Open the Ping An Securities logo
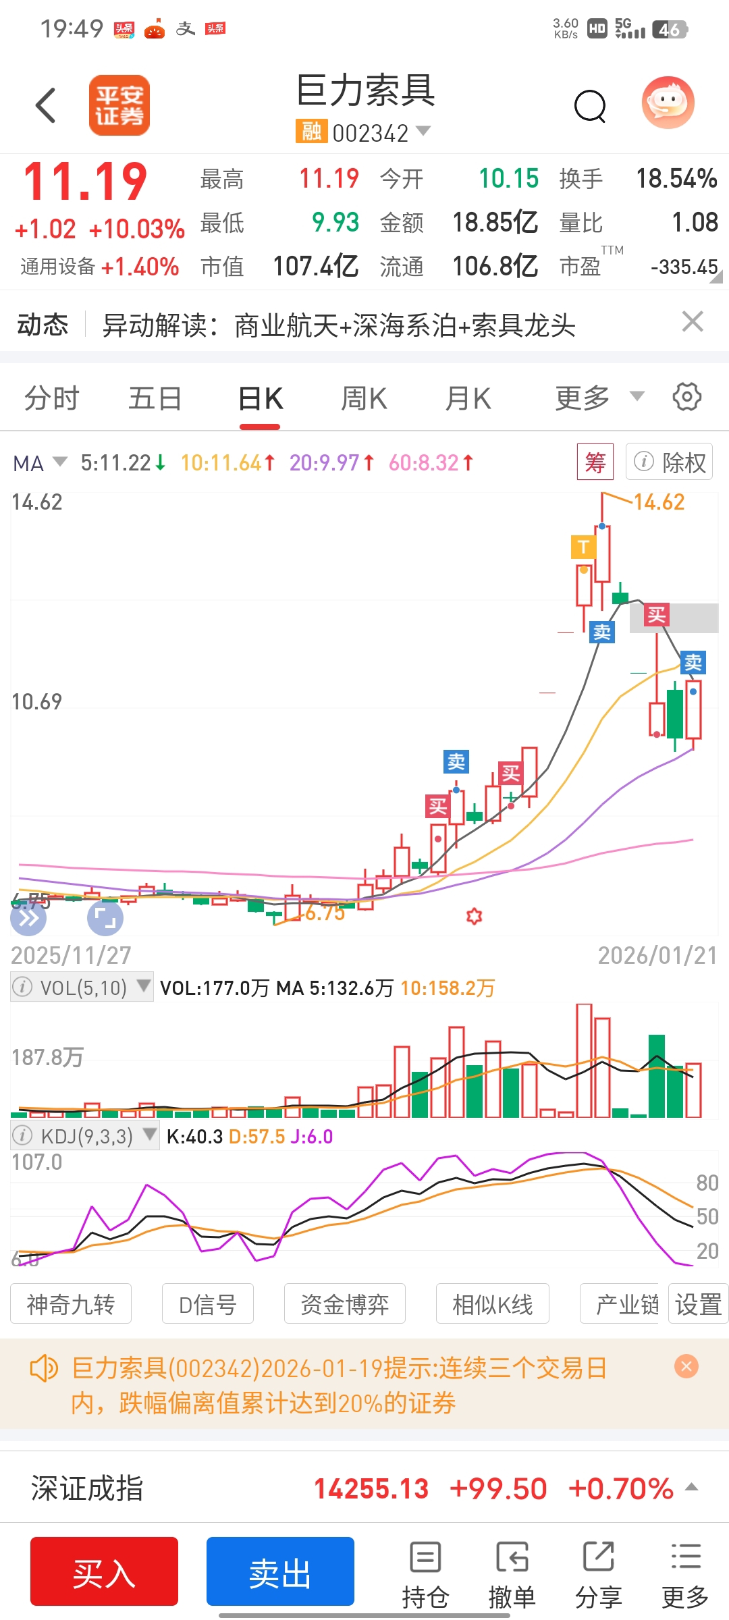This screenshot has width=729, height=1620. pyautogui.click(x=119, y=105)
